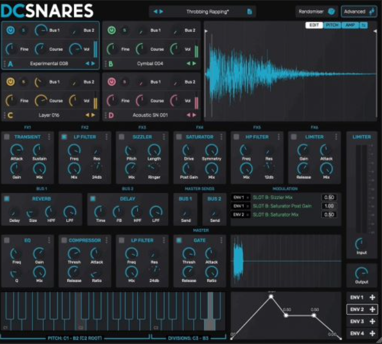Open TRANSIENT effect options menu dots
Image resolution: width=382 pixels, height=344 pixels.
pos(49,137)
